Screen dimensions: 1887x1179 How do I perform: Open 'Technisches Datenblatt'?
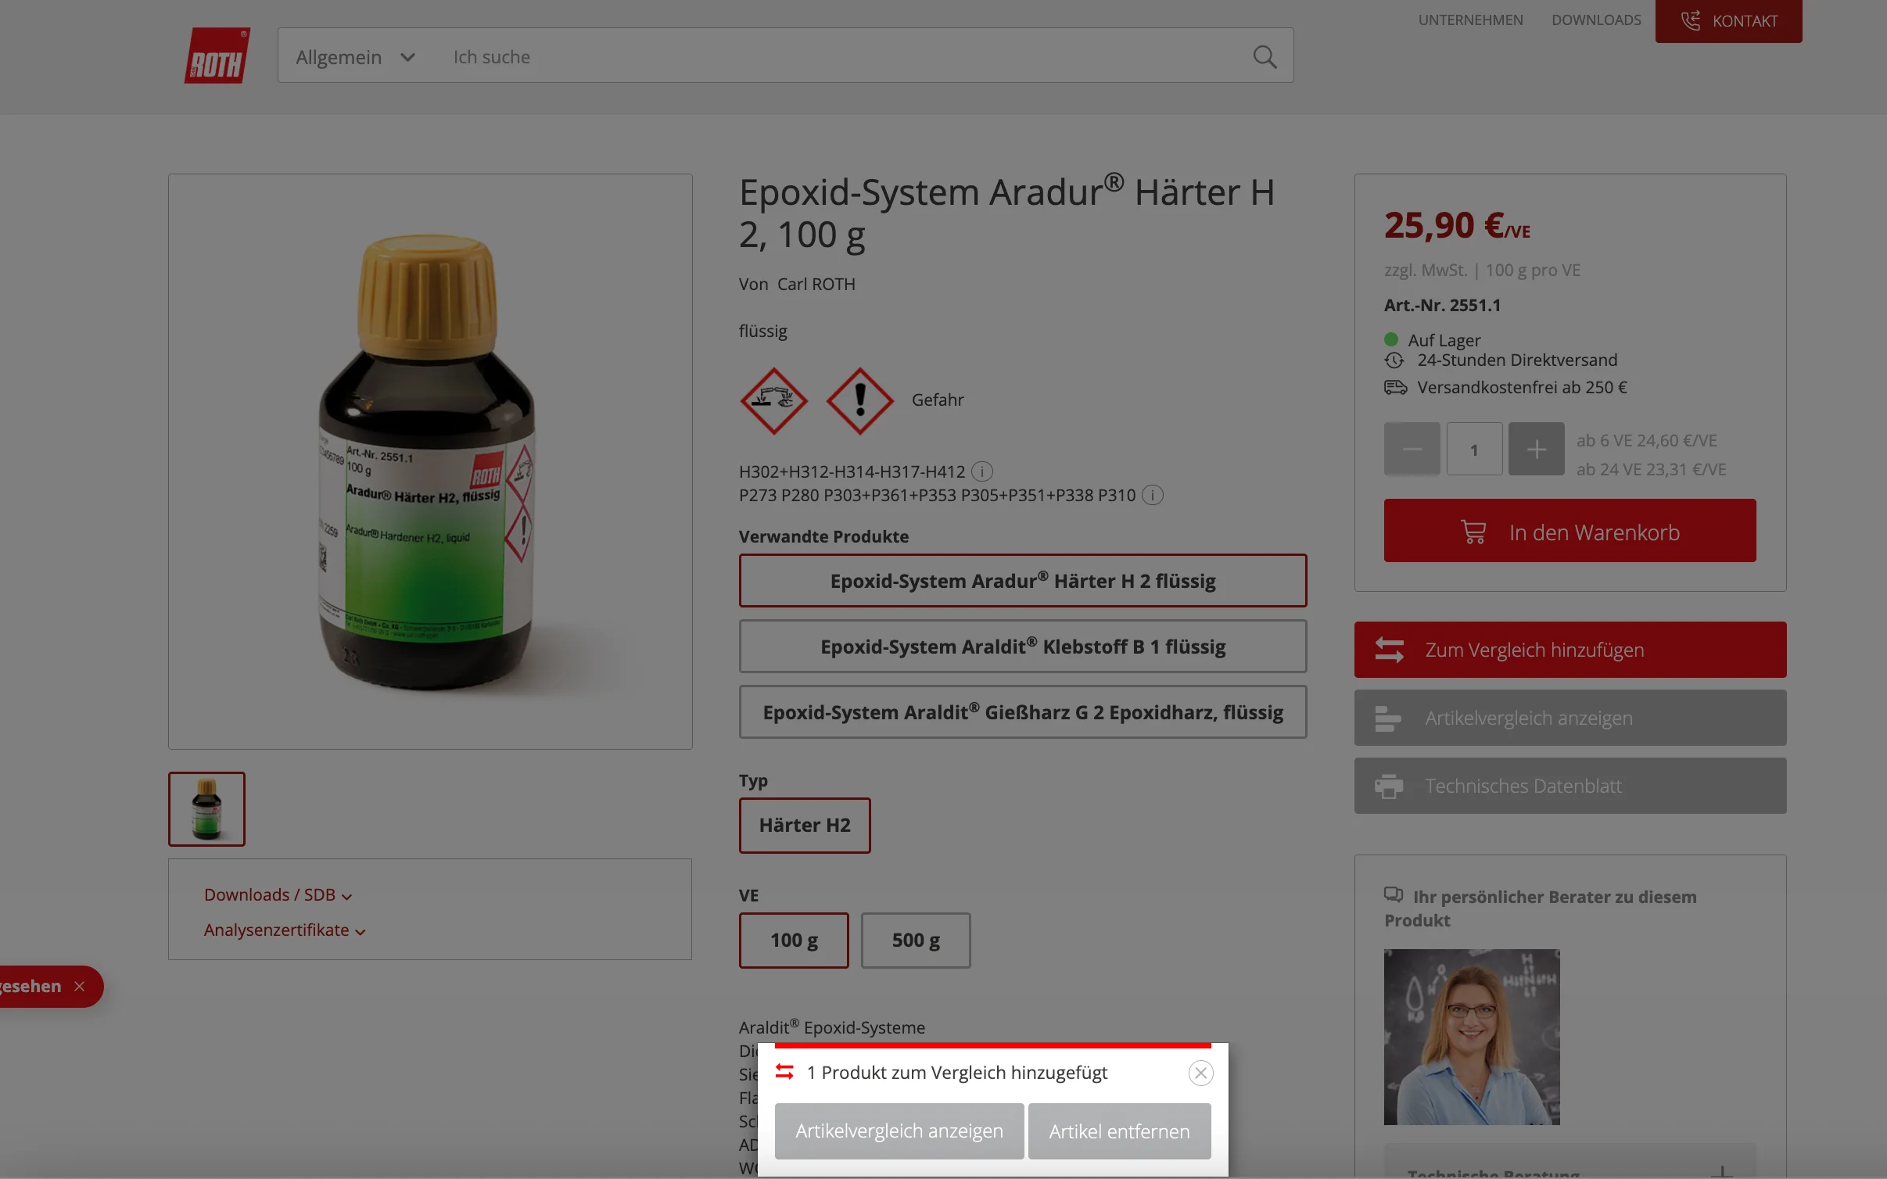[1570, 786]
